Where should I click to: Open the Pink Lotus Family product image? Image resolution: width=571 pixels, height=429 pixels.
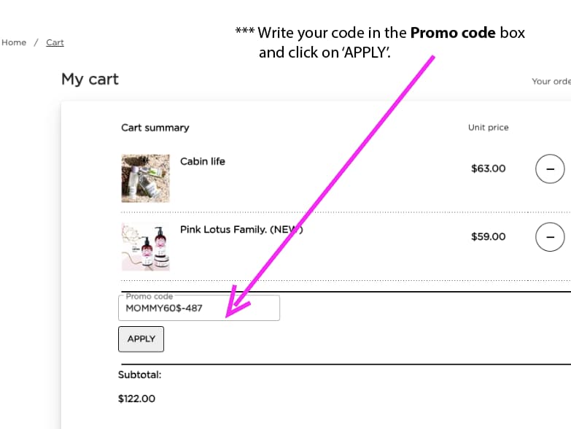click(145, 246)
